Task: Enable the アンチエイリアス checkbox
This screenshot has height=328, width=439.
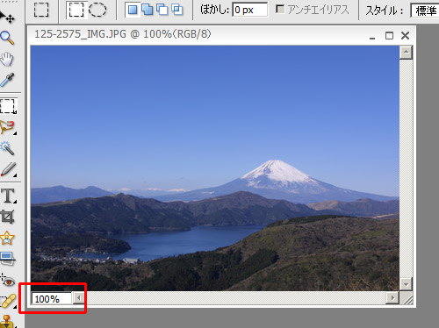Action: tap(280, 10)
